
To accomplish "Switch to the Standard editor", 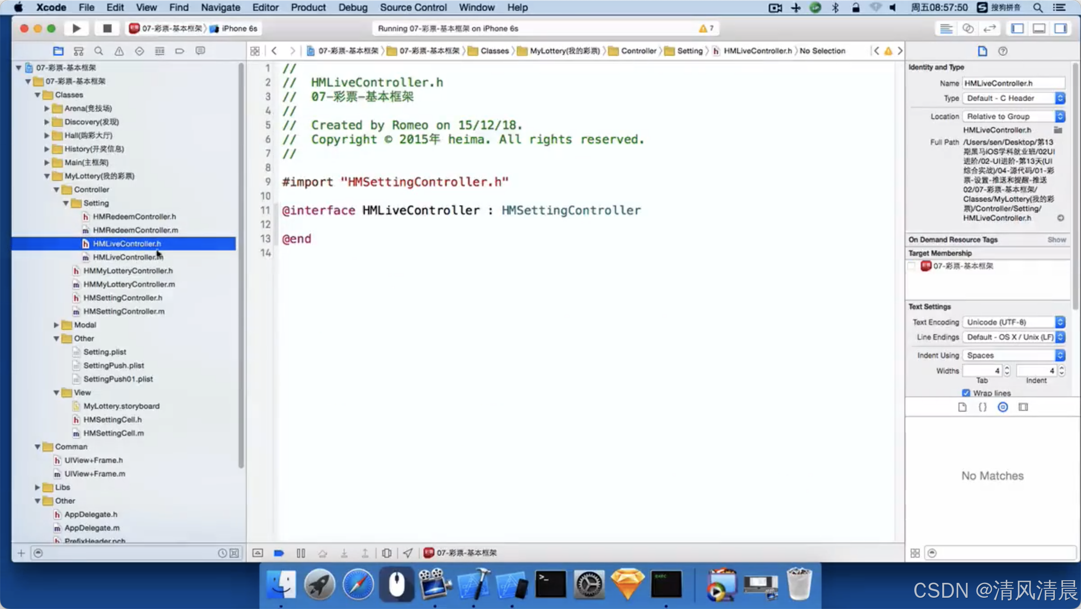I will pos(946,28).
